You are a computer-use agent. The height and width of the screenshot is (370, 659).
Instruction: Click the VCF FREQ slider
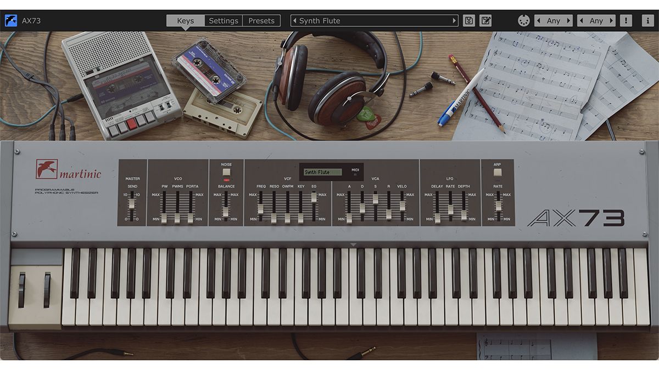260,206
